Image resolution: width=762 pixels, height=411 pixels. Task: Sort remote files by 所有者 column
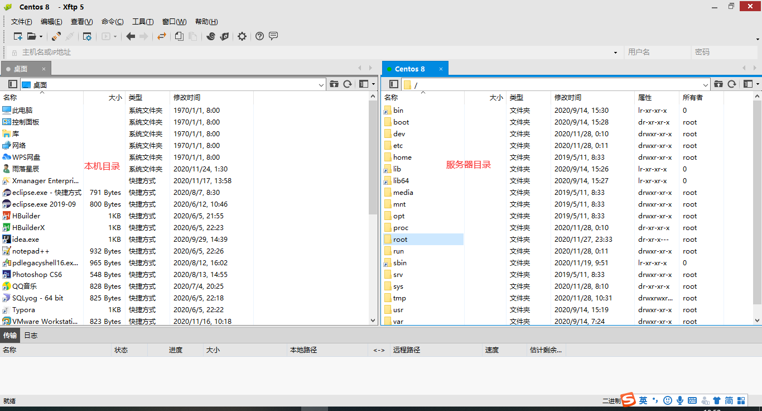tap(701, 98)
